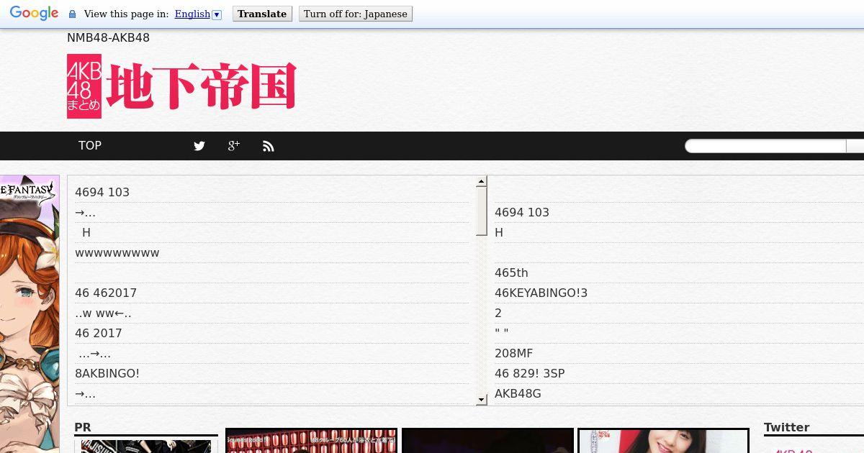
Task: Open the first PR thumbnail under PR heading
Action: [146, 446]
